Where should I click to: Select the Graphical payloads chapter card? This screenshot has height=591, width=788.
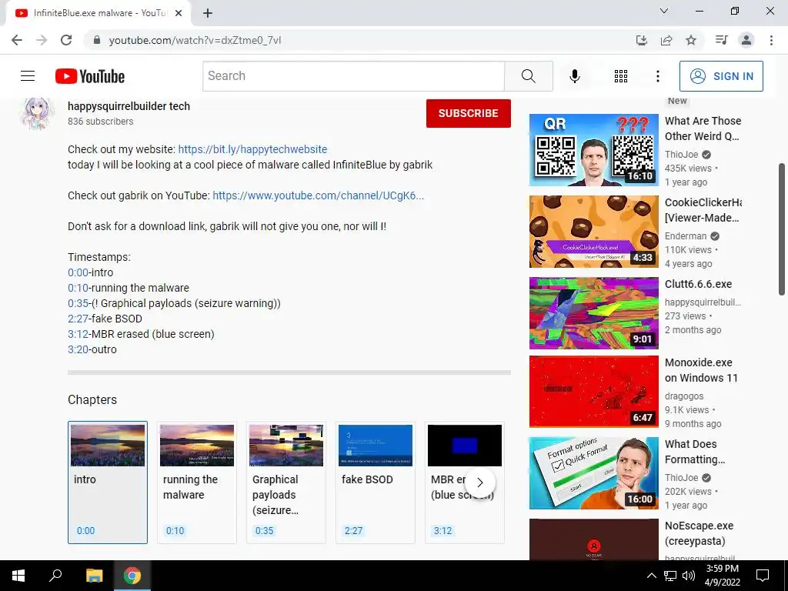(286, 482)
